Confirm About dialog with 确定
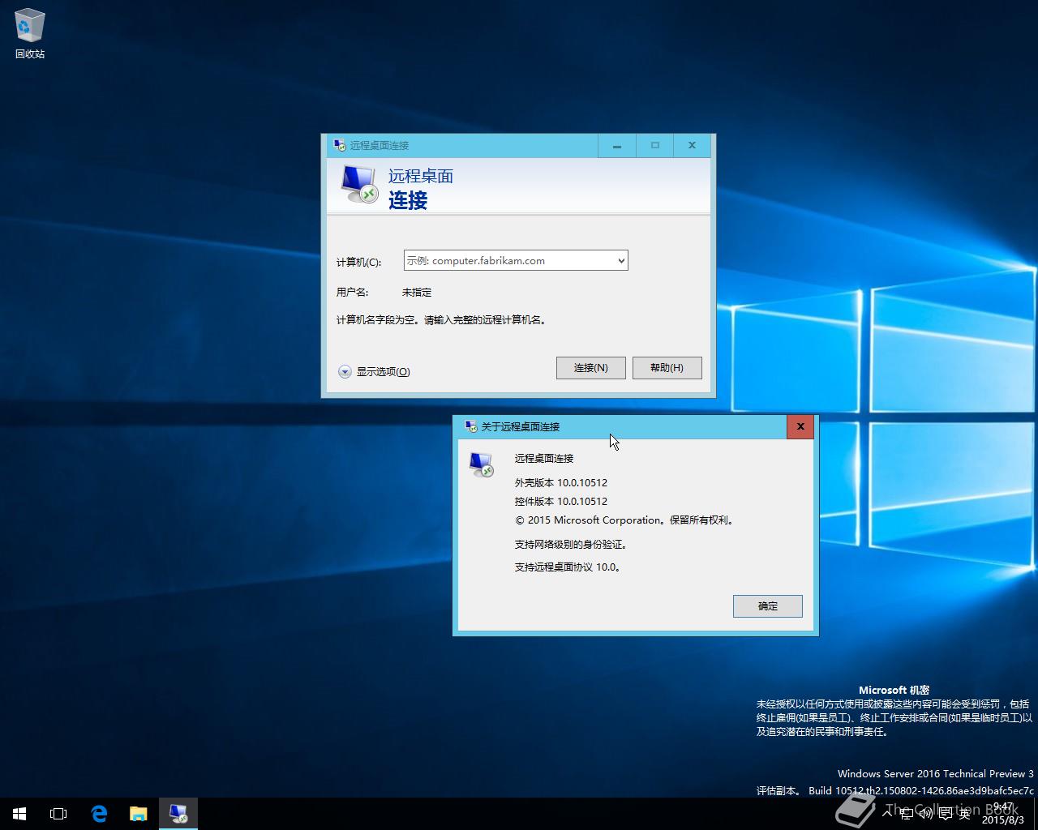1038x830 pixels. 768,606
